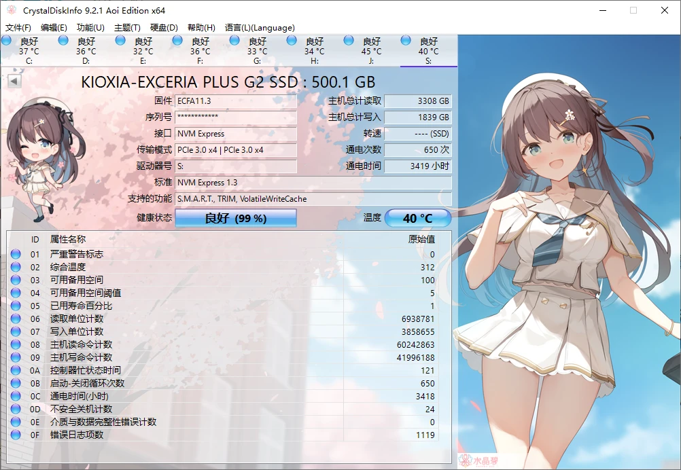Click status orb of attribute 08 主机读命令计数
The height and width of the screenshot is (470, 681).
[x=16, y=344]
